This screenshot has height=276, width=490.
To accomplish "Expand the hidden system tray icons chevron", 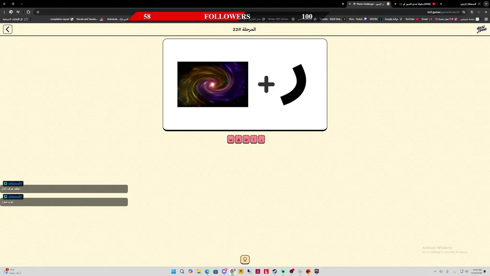I will pos(435,271).
